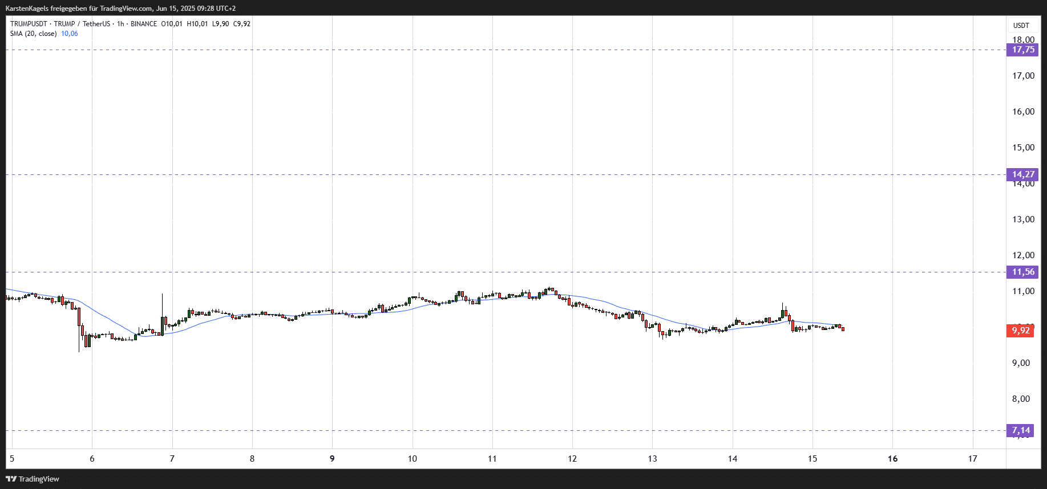
Task: Click date 15 on the time axis
Action: click(812, 458)
